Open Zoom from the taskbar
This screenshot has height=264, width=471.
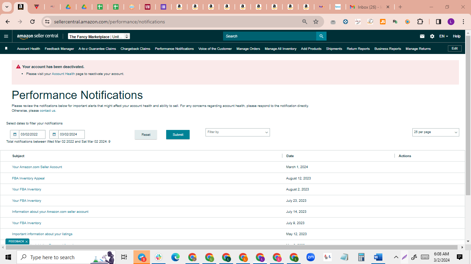[x=311, y=257]
